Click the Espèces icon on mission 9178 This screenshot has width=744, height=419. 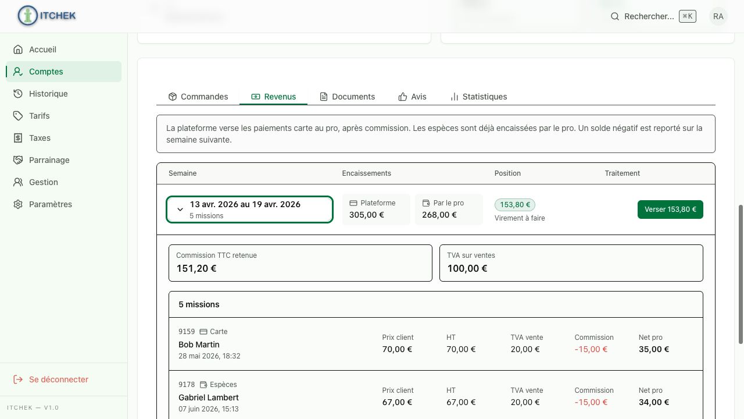tap(203, 385)
